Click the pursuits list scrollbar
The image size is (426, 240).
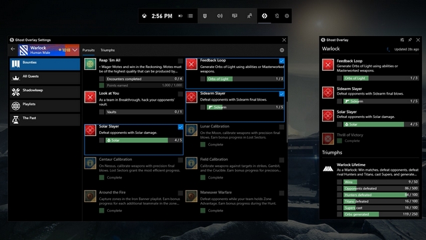click(x=287, y=122)
